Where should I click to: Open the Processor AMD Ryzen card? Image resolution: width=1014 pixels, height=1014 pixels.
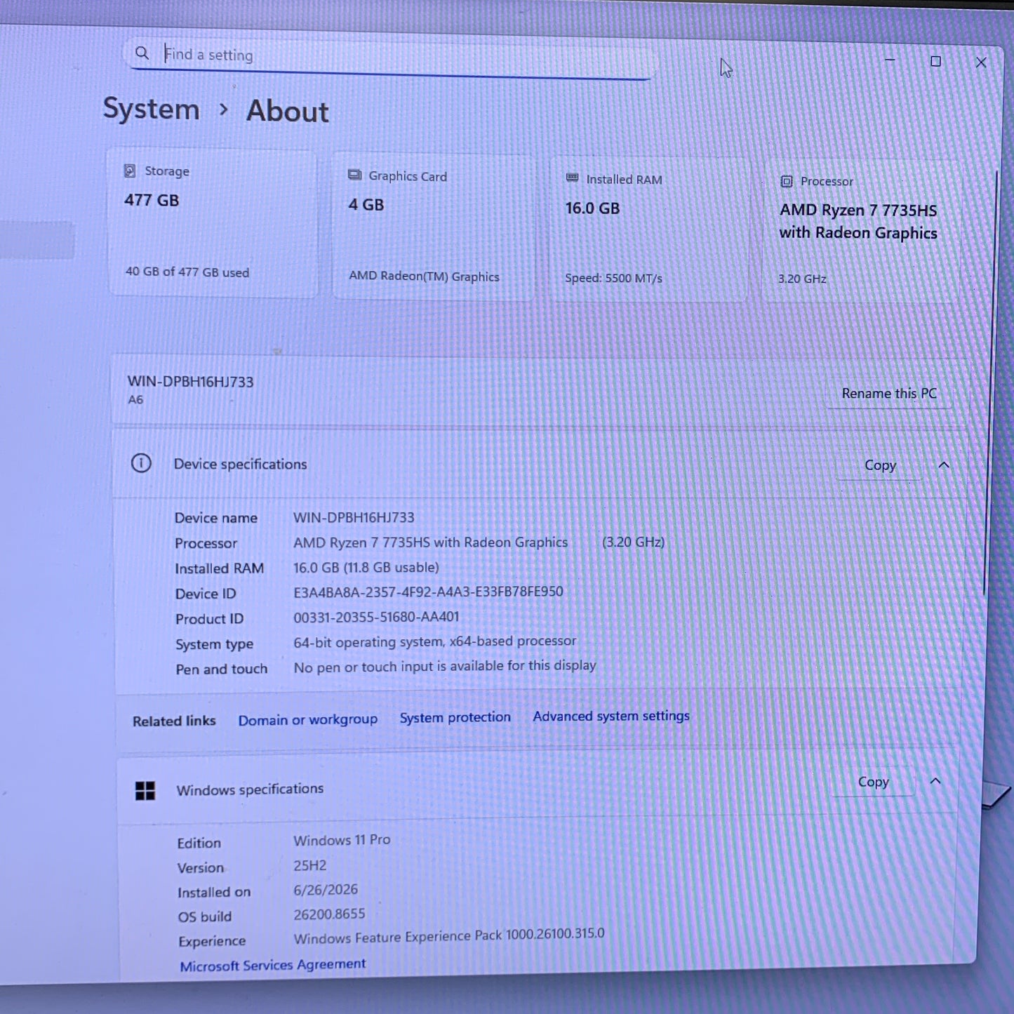[861, 232]
